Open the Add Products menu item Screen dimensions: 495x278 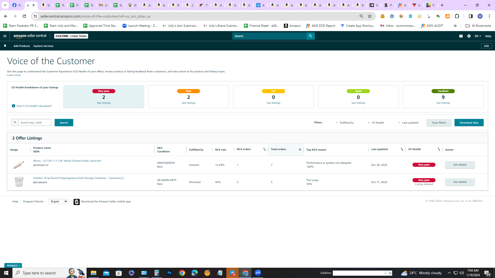coord(22,46)
